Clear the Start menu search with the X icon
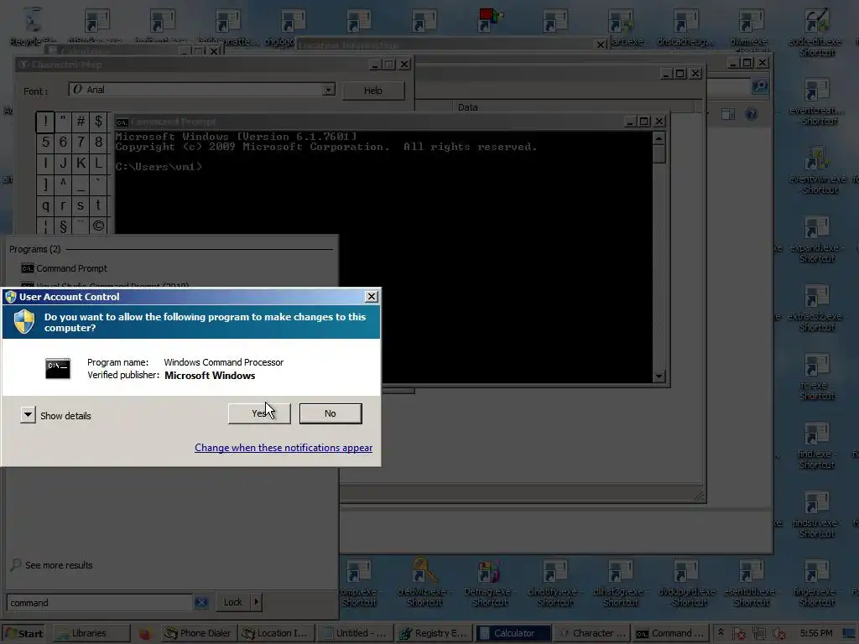 pos(201,602)
